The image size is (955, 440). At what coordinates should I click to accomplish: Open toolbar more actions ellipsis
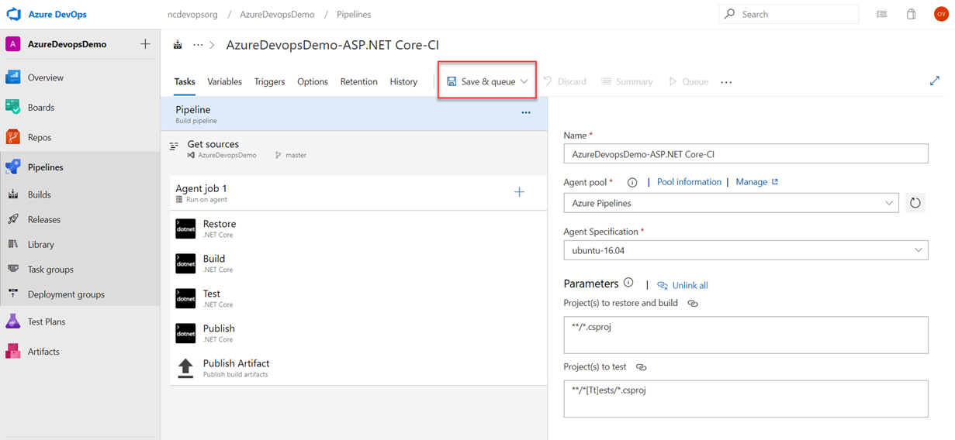click(726, 82)
